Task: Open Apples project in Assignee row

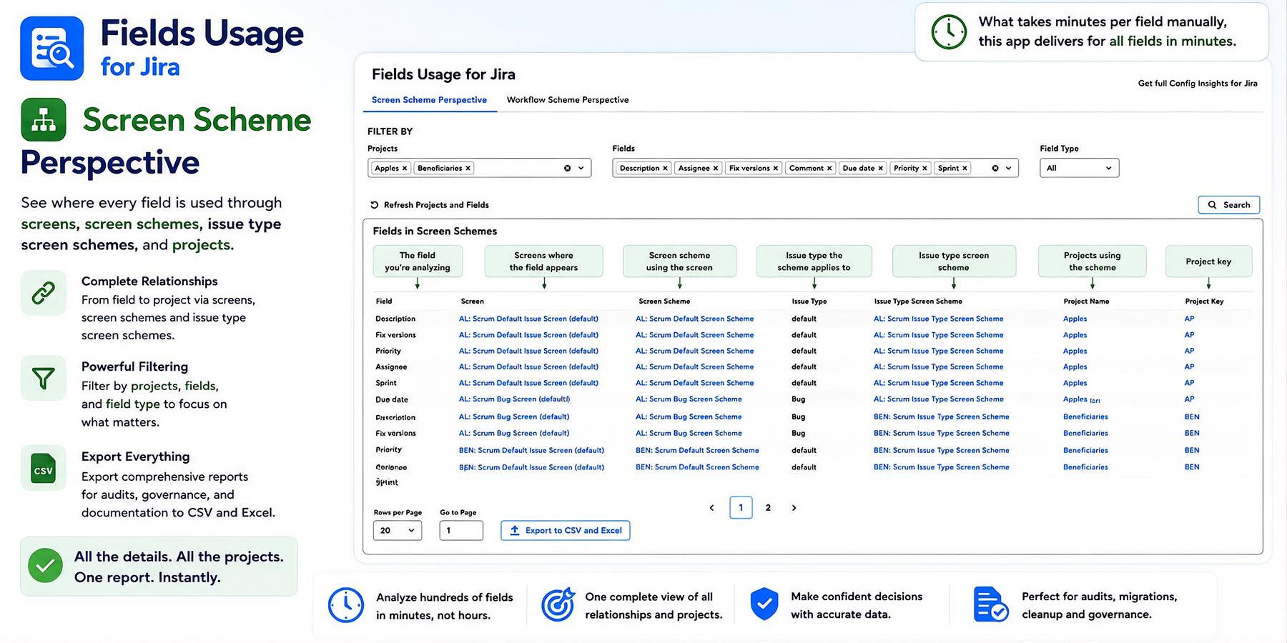Action: (1075, 367)
